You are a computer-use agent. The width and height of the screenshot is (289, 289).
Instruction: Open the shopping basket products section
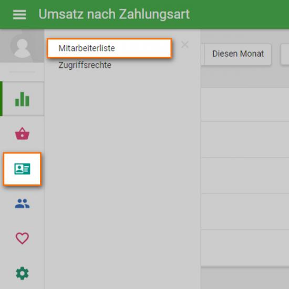point(22,133)
